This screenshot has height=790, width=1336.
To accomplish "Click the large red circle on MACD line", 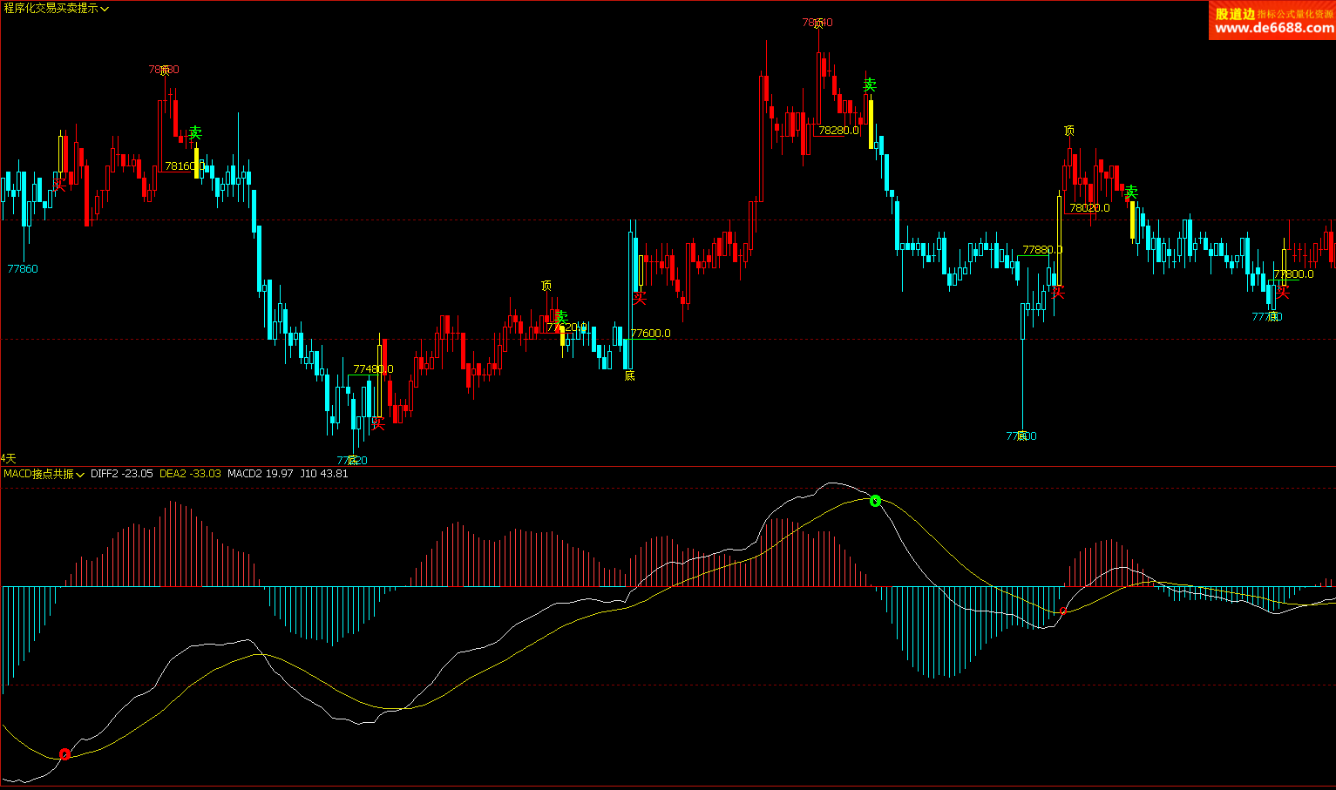I will 64,754.
